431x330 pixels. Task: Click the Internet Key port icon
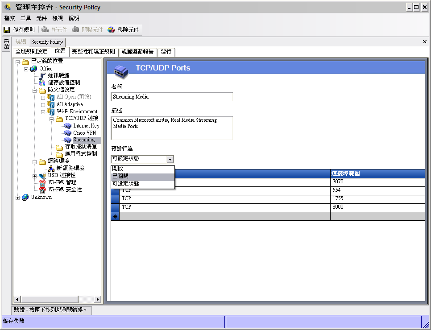tap(68, 126)
